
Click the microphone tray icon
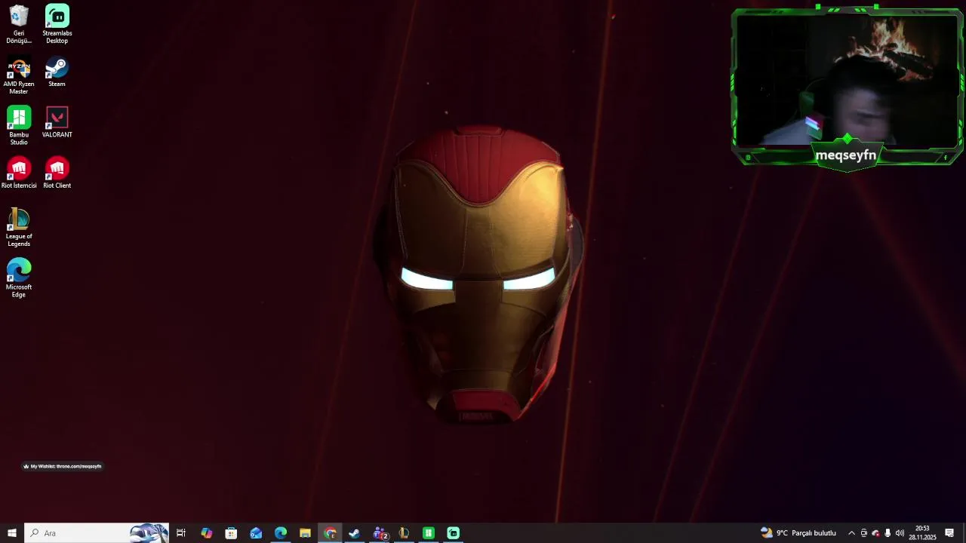888,533
